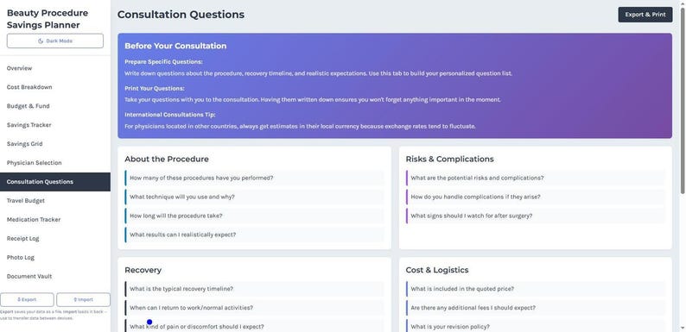Click the Import arrow icon in sidebar

click(75, 300)
